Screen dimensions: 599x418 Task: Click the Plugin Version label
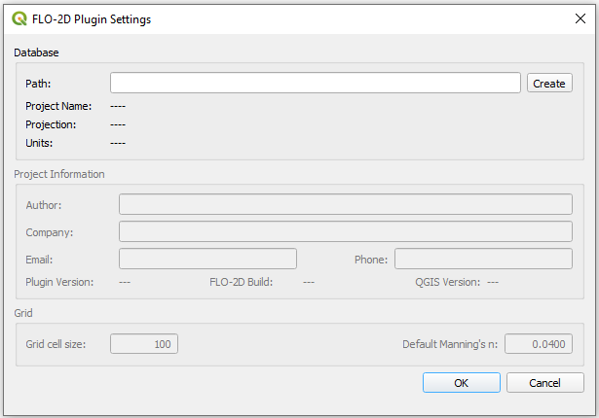(59, 283)
